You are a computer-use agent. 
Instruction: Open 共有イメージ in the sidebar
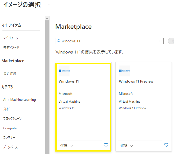click(x=11, y=48)
